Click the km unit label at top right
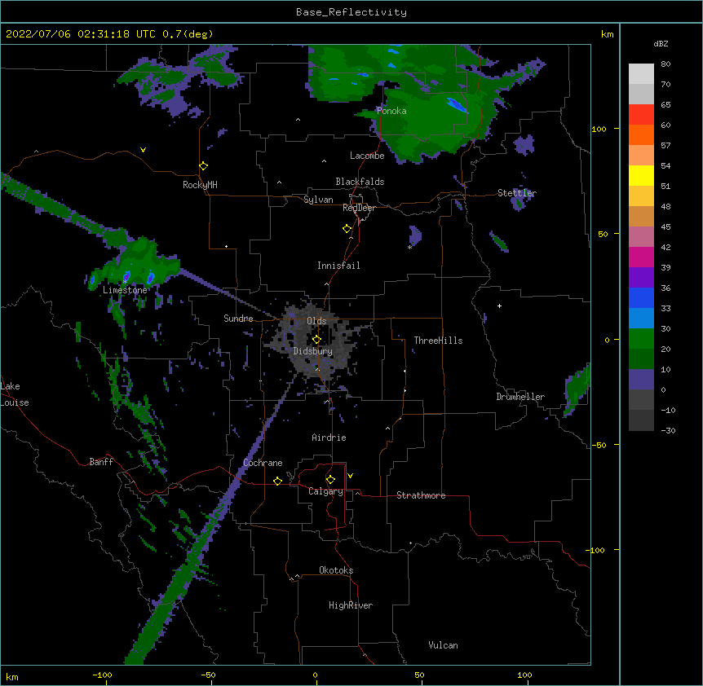The height and width of the screenshot is (686, 703). pyautogui.click(x=607, y=34)
